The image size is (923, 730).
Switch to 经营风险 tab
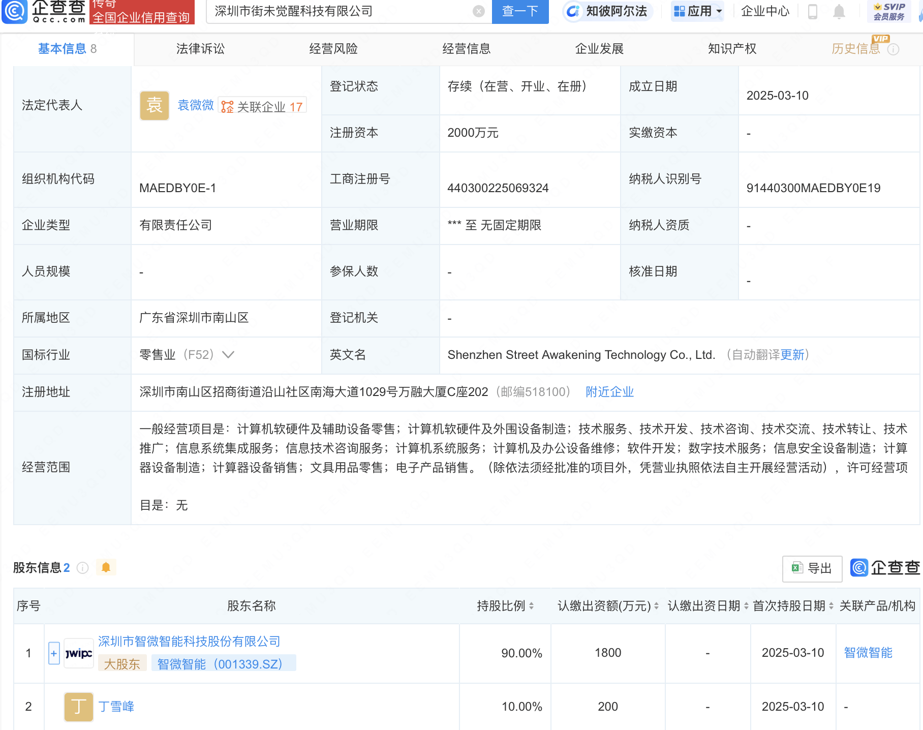pos(333,49)
